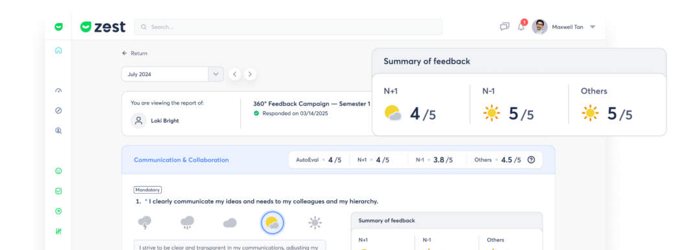Image resolution: width=680 pixels, height=250 pixels.
Task: Open the smiley face sidebar icon
Action: point(58,171)
